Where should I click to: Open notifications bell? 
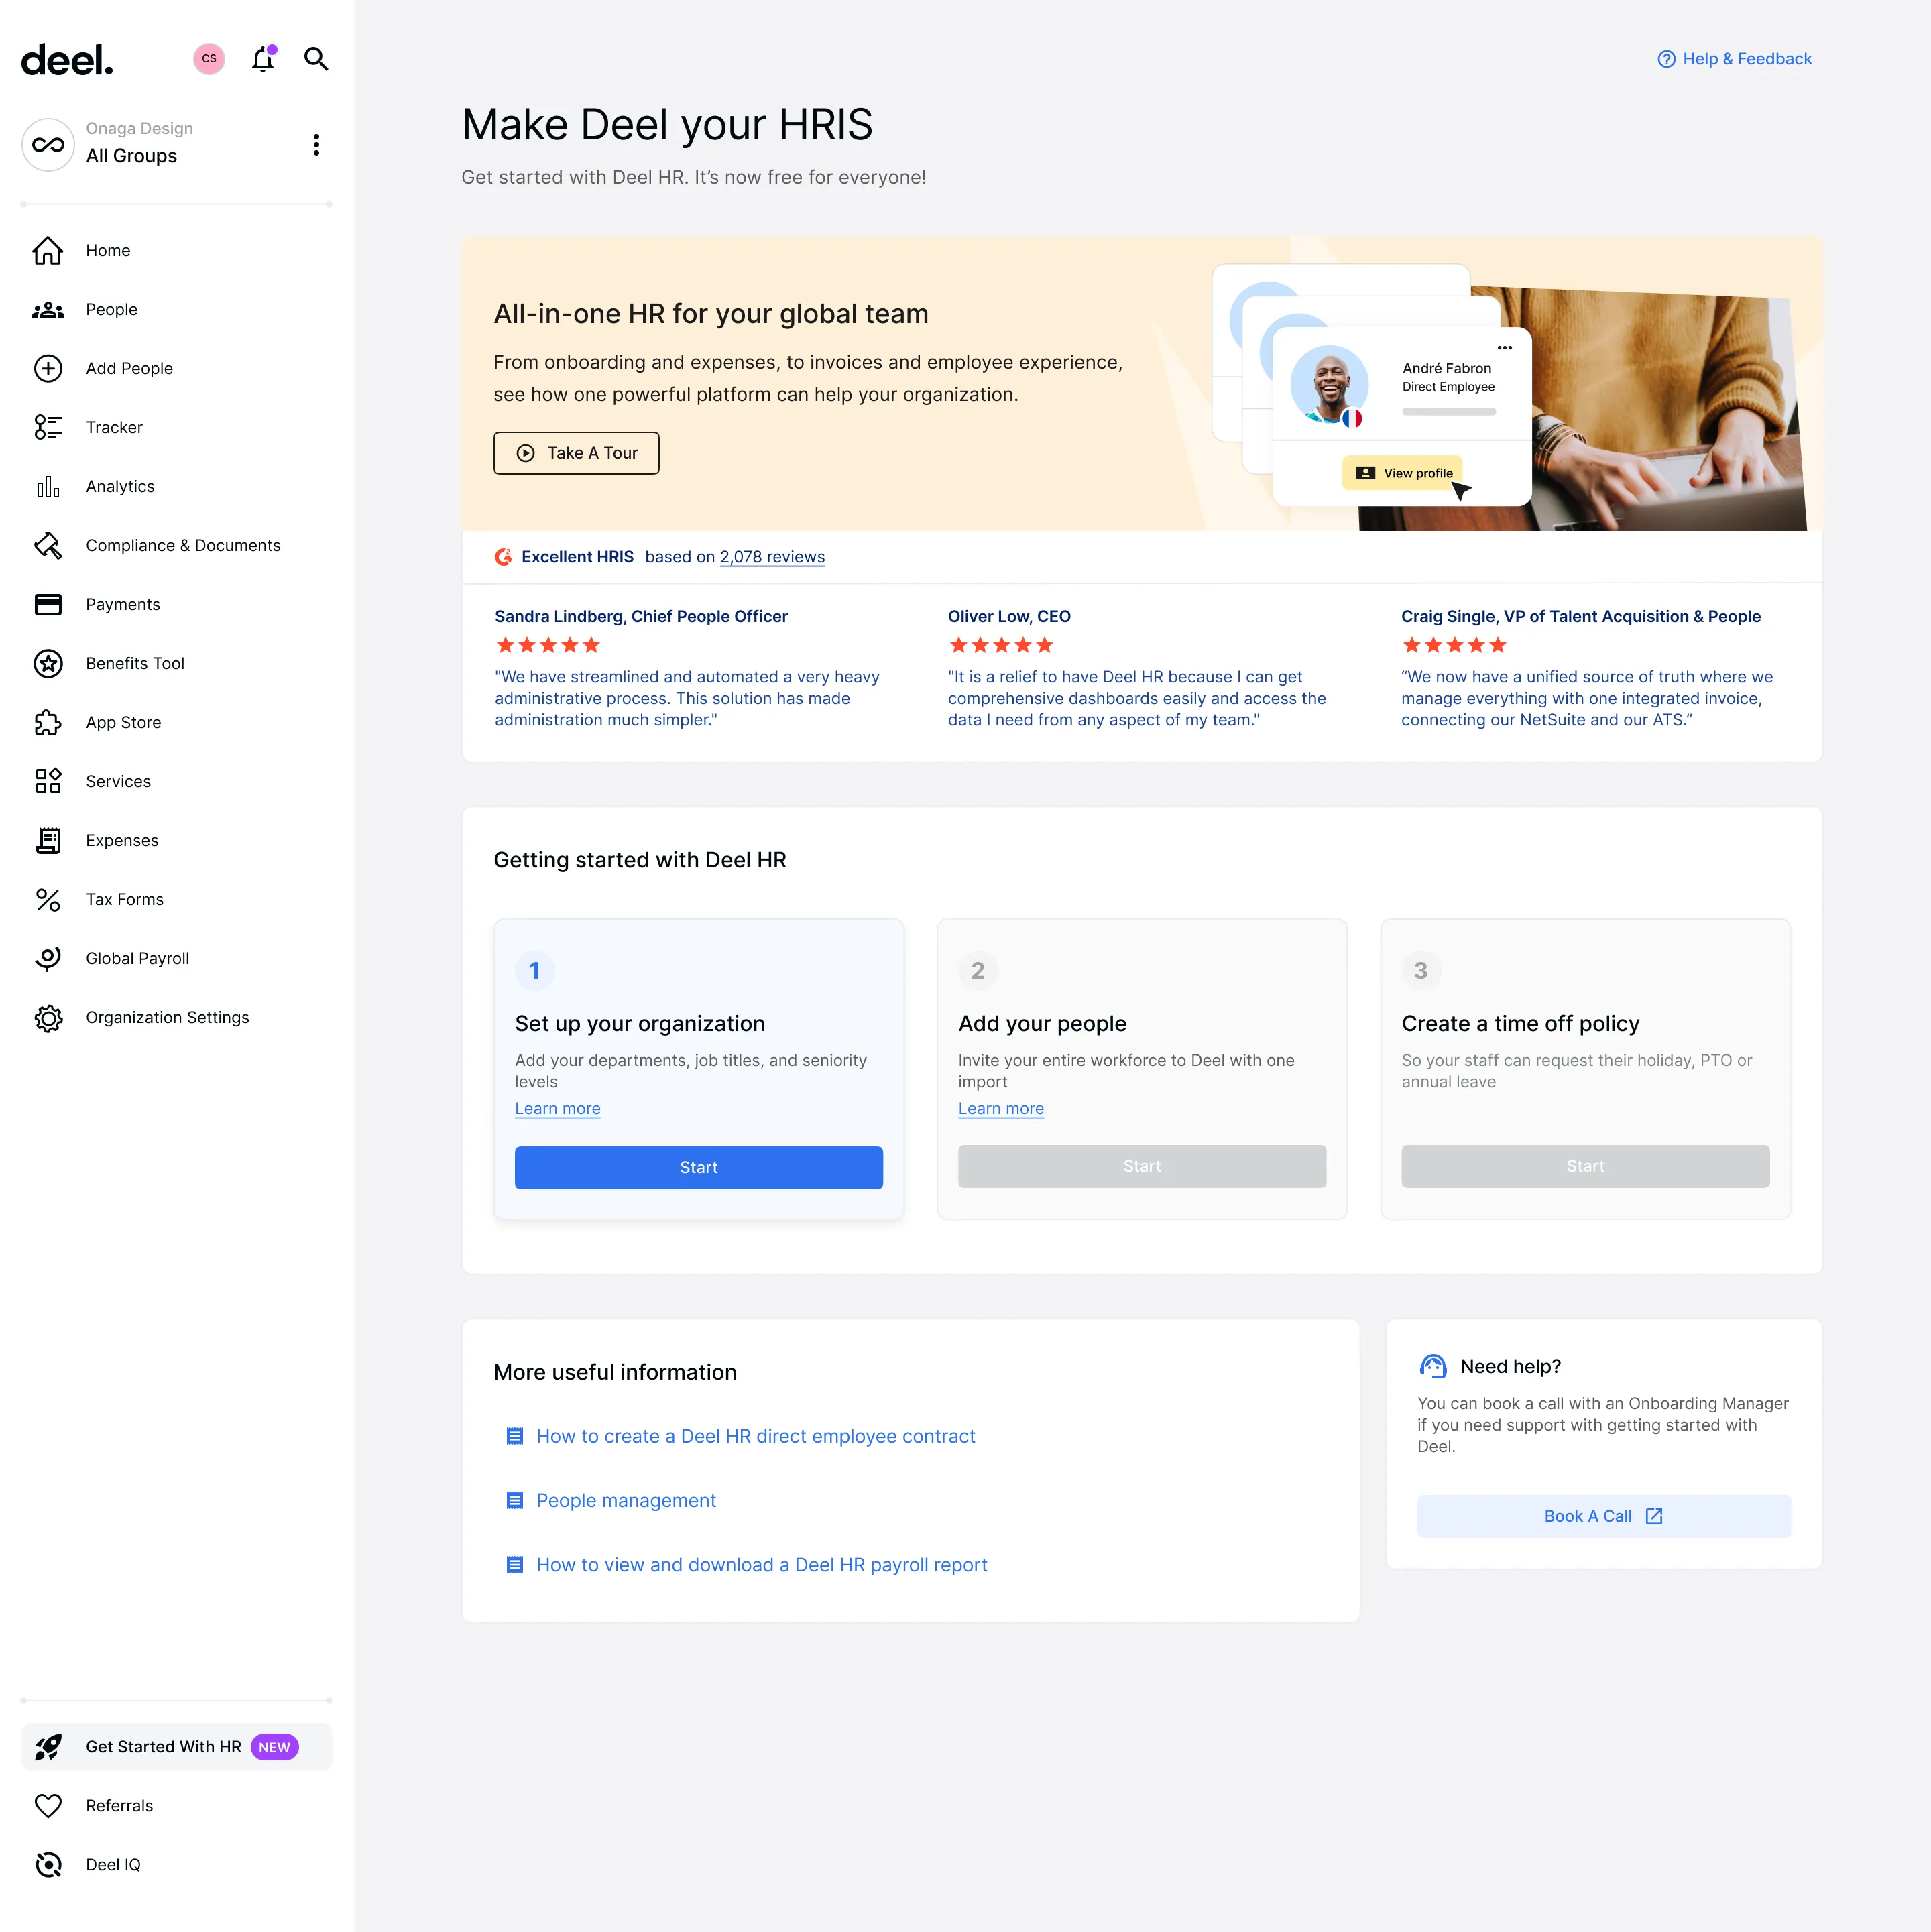[263, 59]
